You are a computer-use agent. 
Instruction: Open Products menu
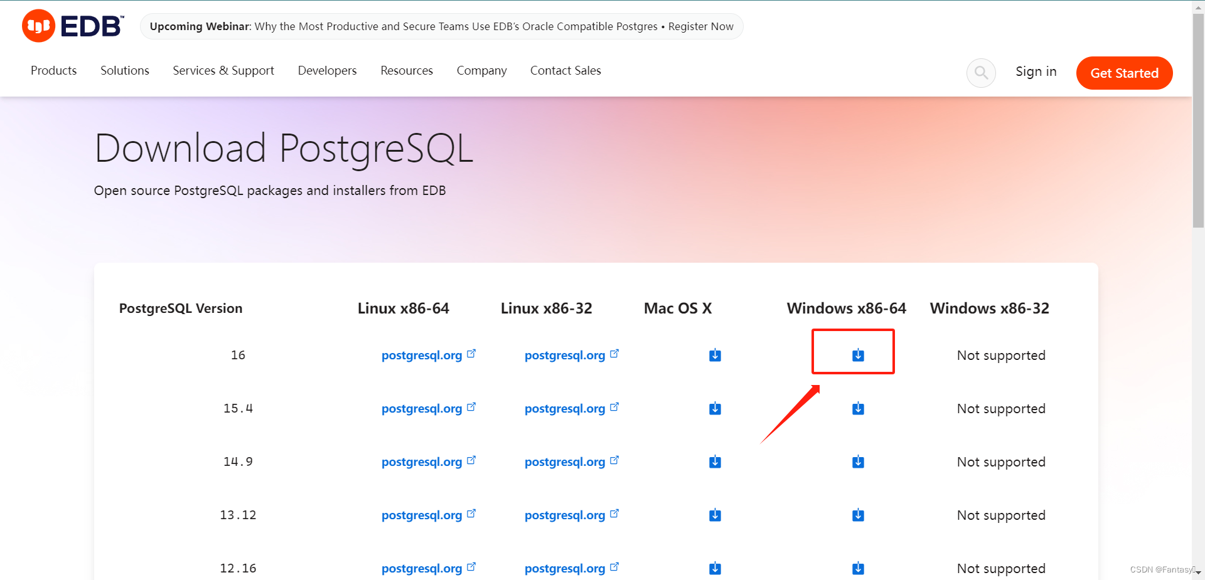[54, 70]
